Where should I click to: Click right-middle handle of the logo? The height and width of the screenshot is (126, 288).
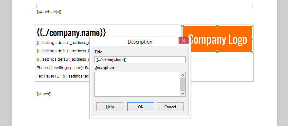252,39
